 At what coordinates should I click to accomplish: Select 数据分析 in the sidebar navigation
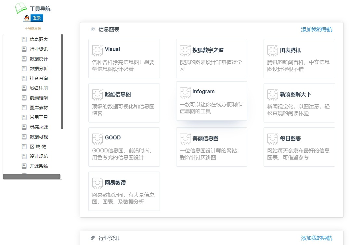pyautogui.click(x=39, y=69)
